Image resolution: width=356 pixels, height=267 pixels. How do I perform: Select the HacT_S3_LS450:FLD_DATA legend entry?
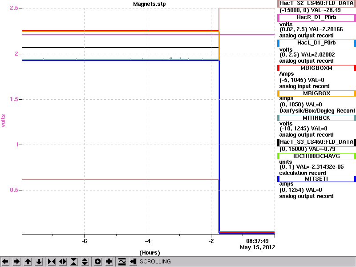pos(316,142)
